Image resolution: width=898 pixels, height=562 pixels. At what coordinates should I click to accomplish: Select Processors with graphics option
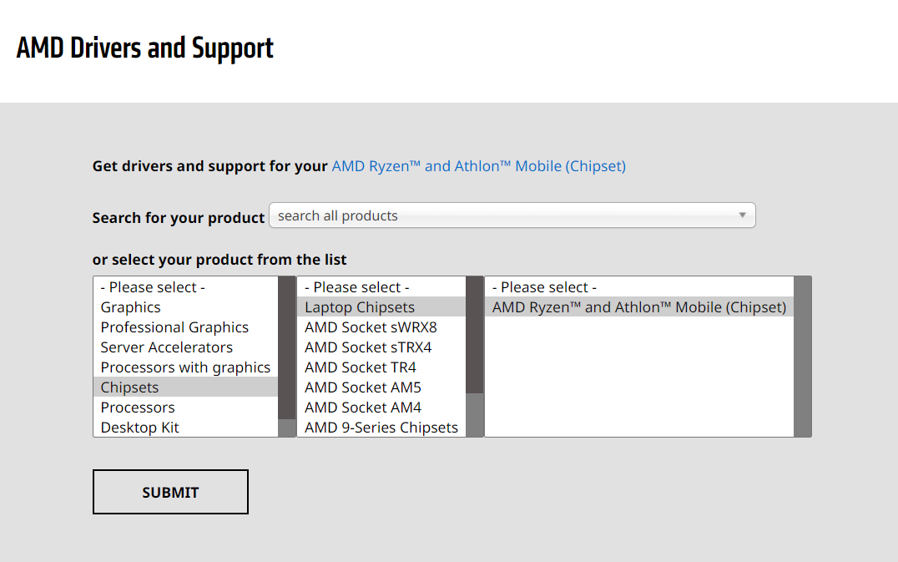(185, 367)
